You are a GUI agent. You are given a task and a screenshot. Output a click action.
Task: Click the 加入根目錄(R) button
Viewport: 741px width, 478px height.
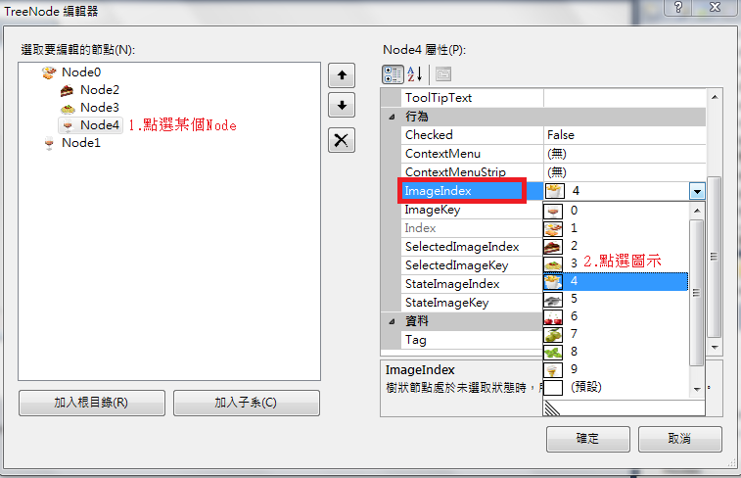pyautogui.click(x=92, y=403)
